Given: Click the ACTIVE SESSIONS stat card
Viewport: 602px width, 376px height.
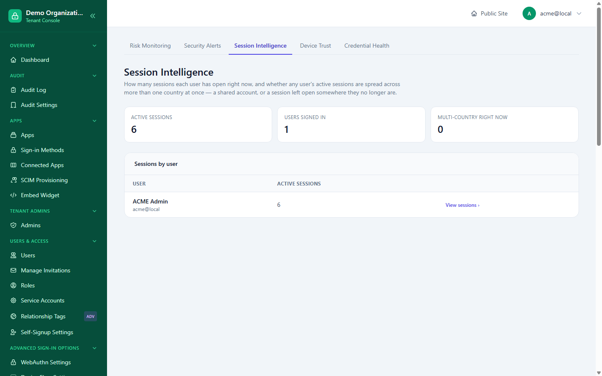Looking at the screenshot, I should click(198, 124).
